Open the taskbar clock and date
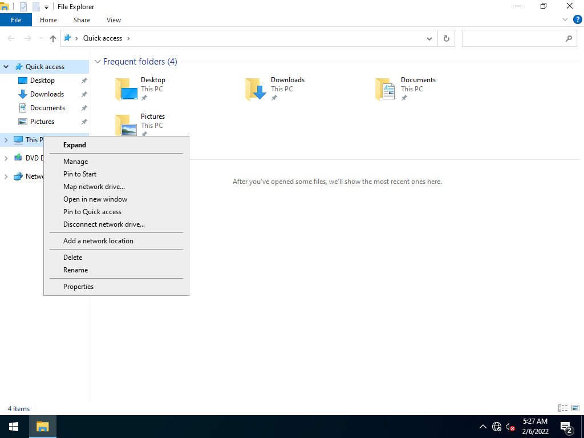Screen dimensions: 584x438 (535, 427)
